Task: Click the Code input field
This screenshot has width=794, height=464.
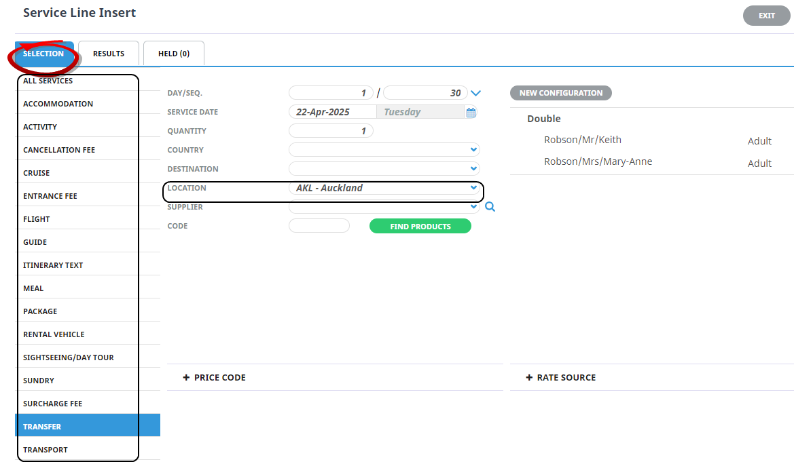Action: click(319, 226)
